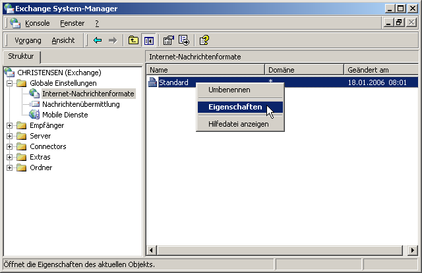Select Server tree label

click(x=40, y=136)
